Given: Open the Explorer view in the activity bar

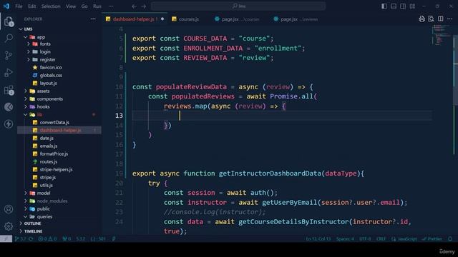Looking at the screenshot, I should pyautogui.click(x=9, y=21).
